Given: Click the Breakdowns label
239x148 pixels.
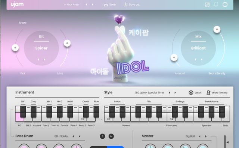Looking at the screenshot, I should click(211, 101).
